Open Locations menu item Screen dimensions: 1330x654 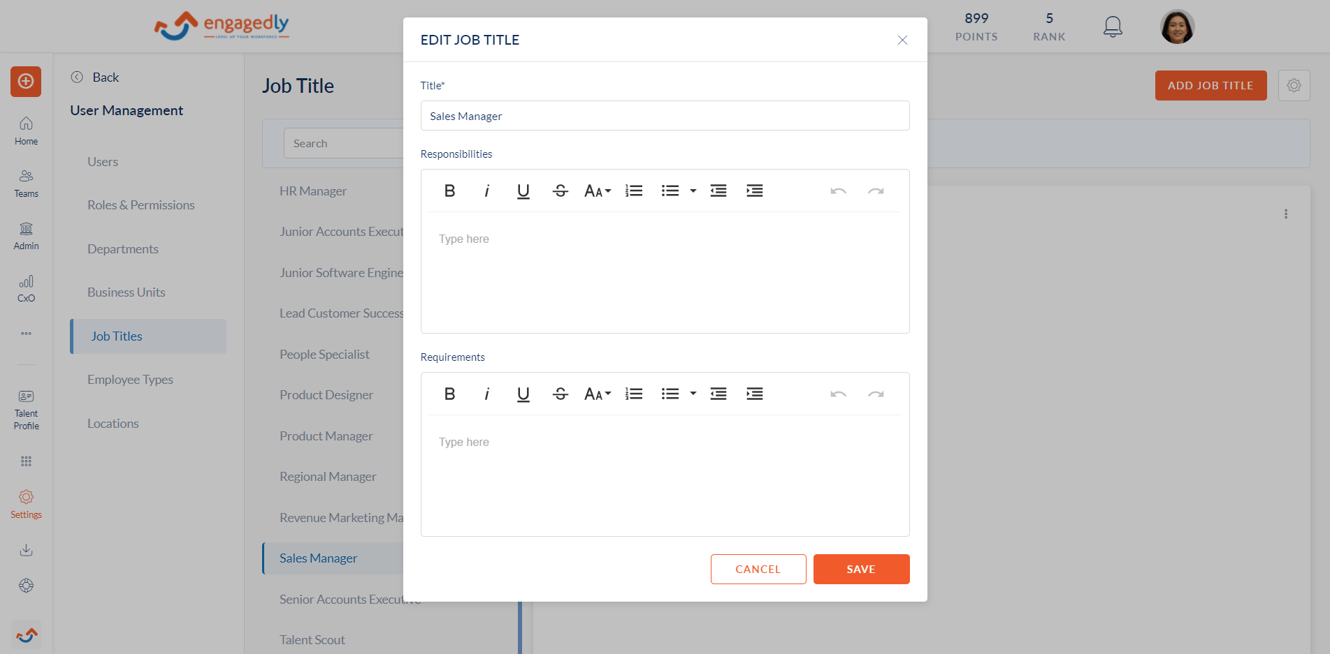113,423
